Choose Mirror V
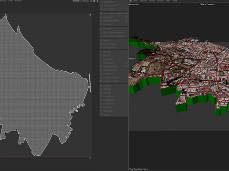This screenshot has width=229, height=171. pyautogui.click(x=114, y=56)
